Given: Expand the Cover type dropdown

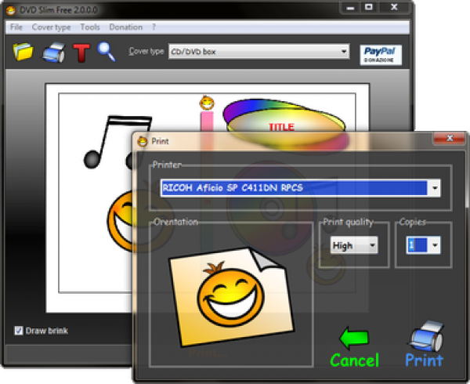Looking at the screenshot, I should [x=344, y=52].
